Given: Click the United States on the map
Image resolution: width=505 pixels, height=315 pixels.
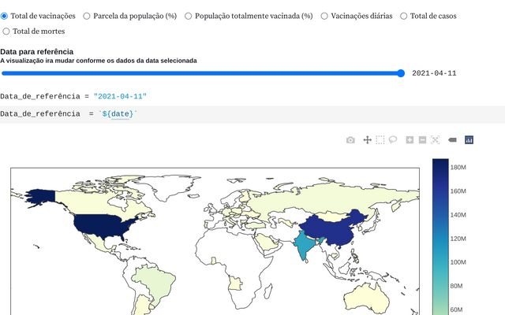Looking at the screenshot, I should pos(99,225).
